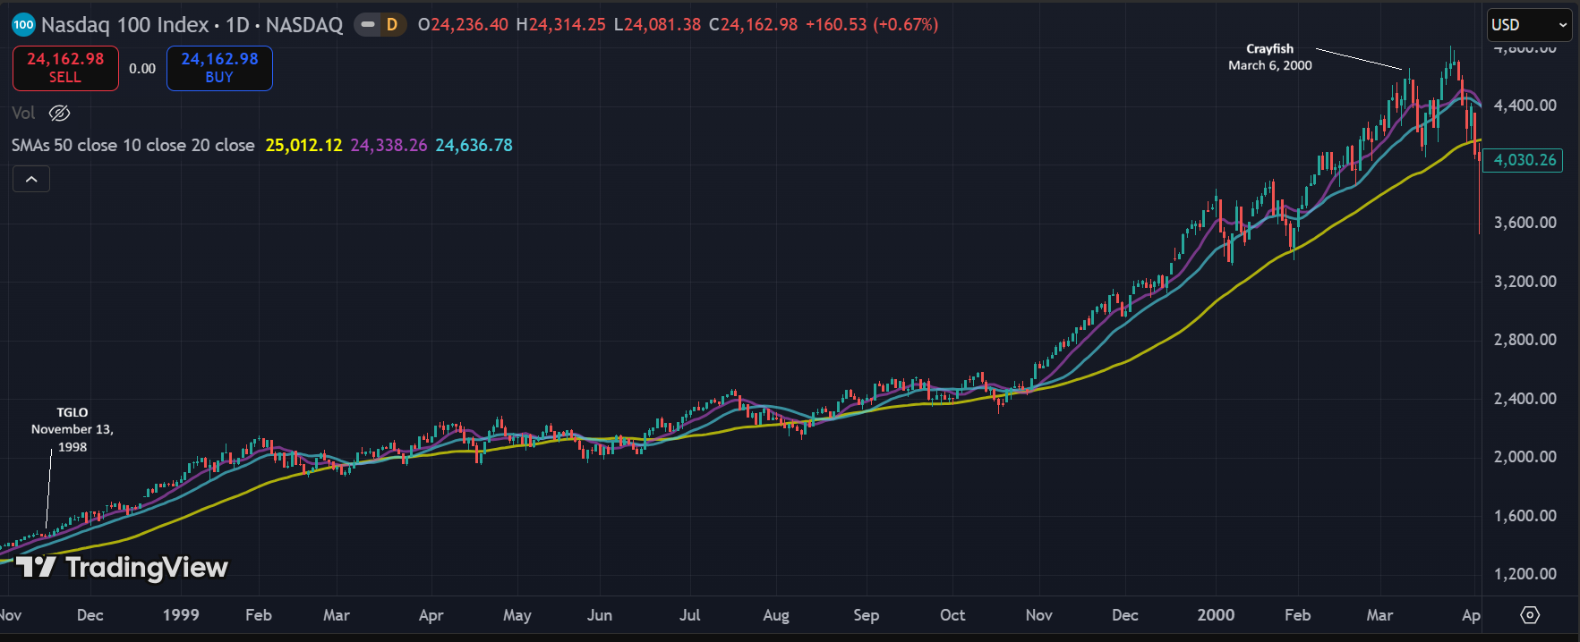The image size is (1580, 642).
Task: Click the current price label 4,030.26 on the price axis
Action: click(1523, 160)
